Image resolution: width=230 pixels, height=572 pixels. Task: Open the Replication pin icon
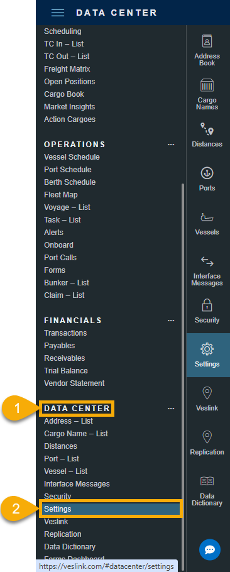(x=207, y=437)
